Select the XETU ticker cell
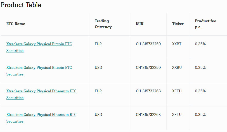 [x=177, y=115]
